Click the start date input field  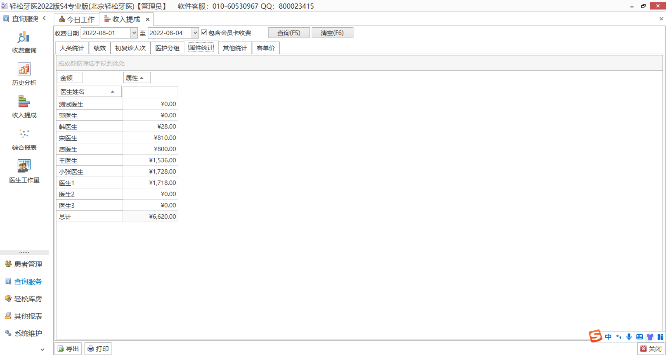tap(106, 33)
